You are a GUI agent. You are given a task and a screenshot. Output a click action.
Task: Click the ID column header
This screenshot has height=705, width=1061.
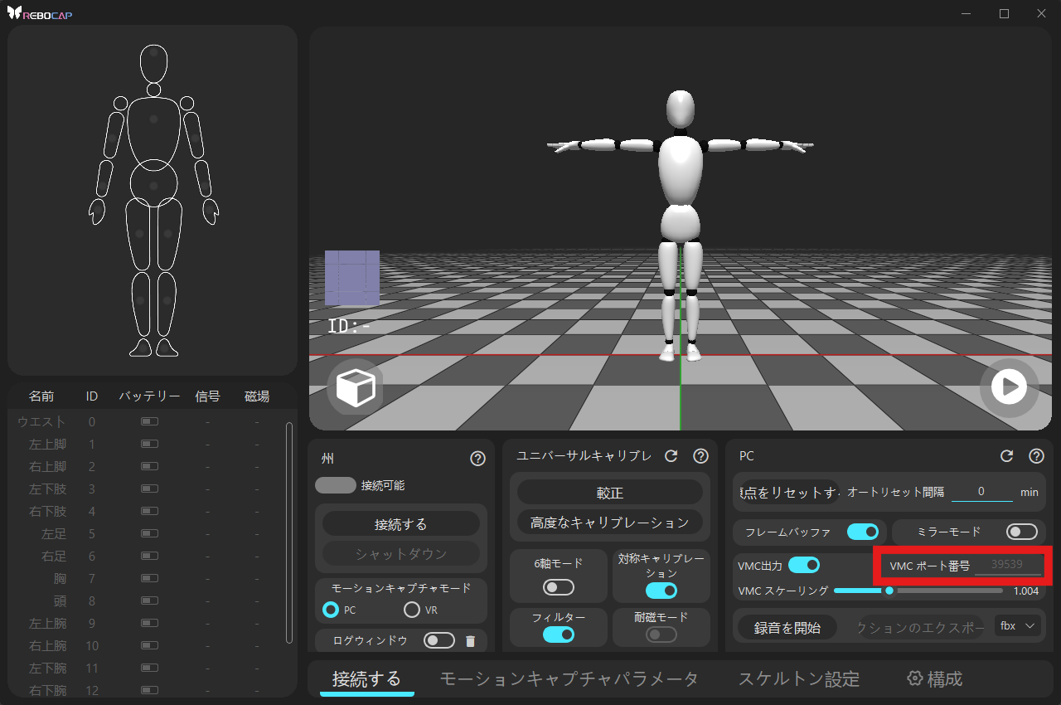92,396
